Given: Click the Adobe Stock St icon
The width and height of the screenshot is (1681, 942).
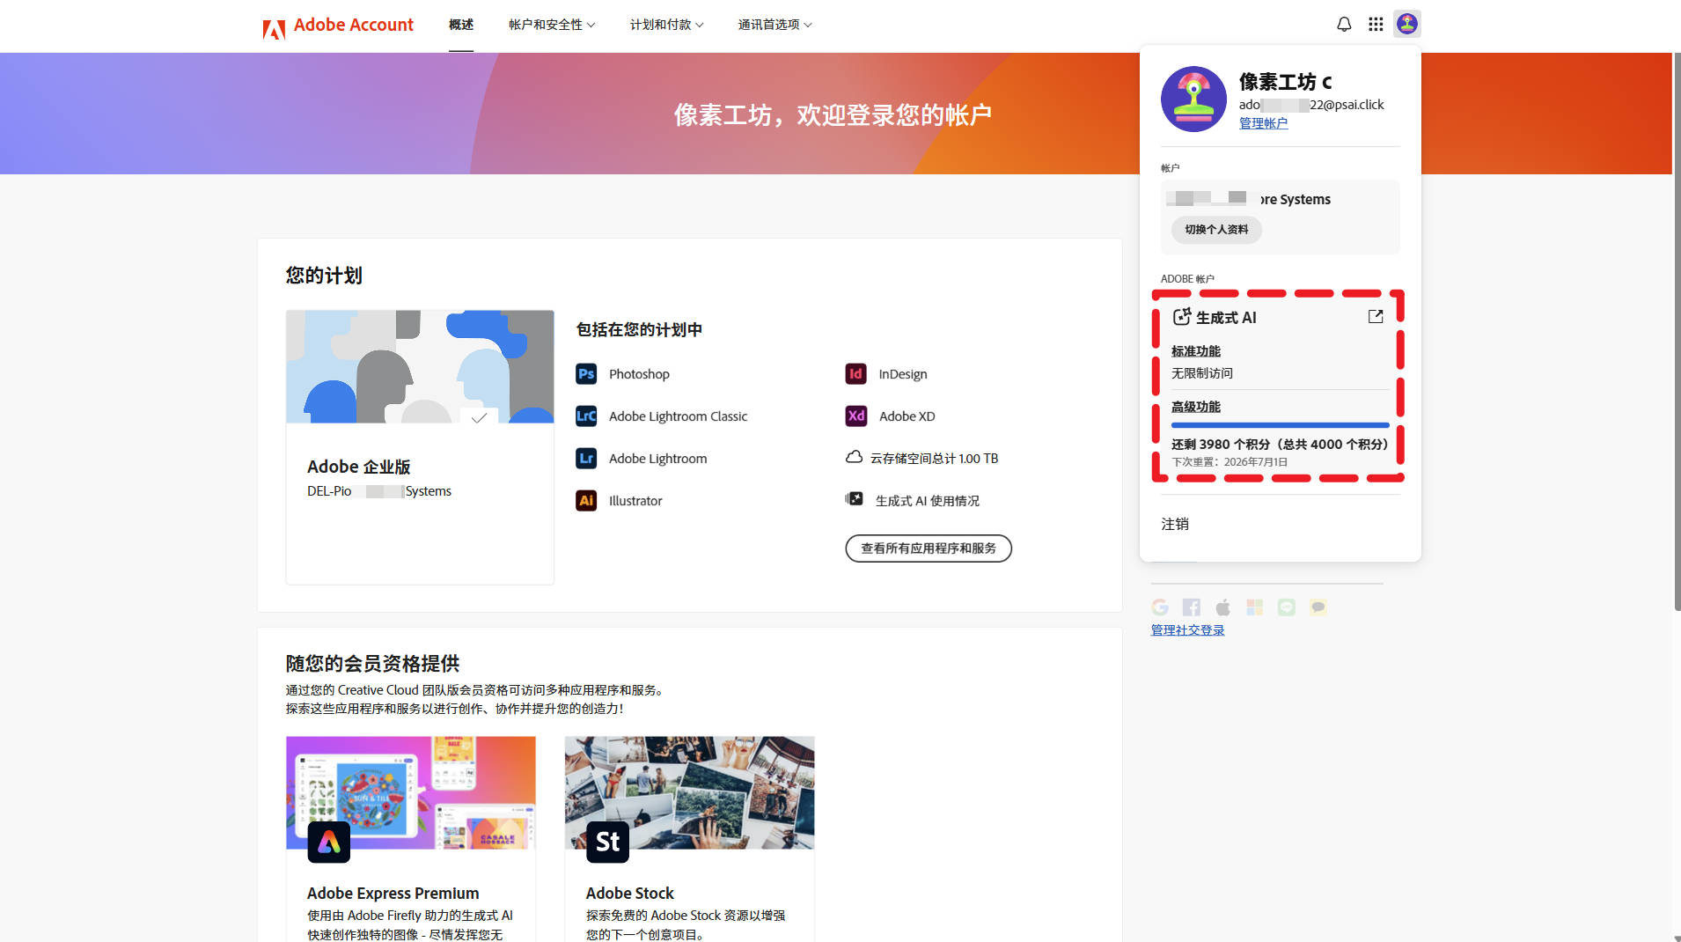Looking at the screenshot, I should coord(607,842).
